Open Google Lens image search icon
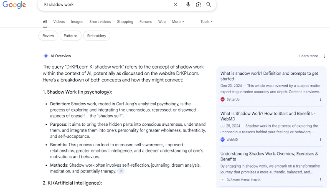Image resolution: width=330 pixels, height=188 pixels. (x=198, y=5)
